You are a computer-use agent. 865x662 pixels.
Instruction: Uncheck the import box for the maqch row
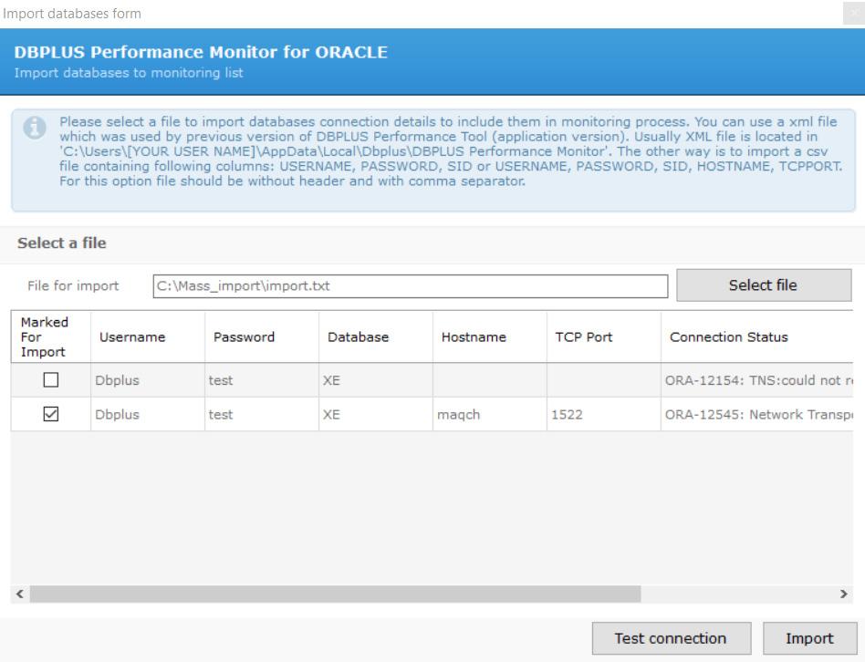point(51,414)
